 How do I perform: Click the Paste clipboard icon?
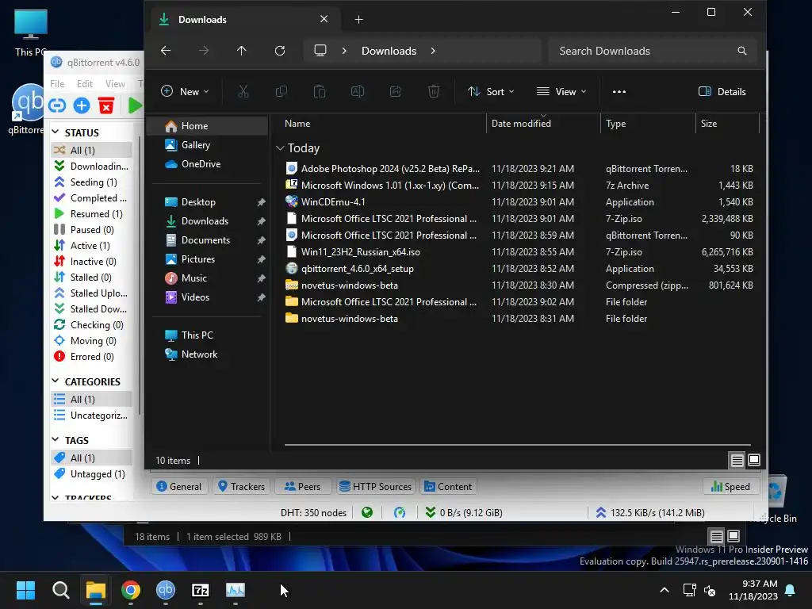click(x=320, y=92)
